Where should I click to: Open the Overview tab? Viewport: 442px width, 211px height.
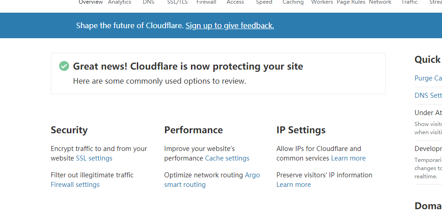pos(90,2)
